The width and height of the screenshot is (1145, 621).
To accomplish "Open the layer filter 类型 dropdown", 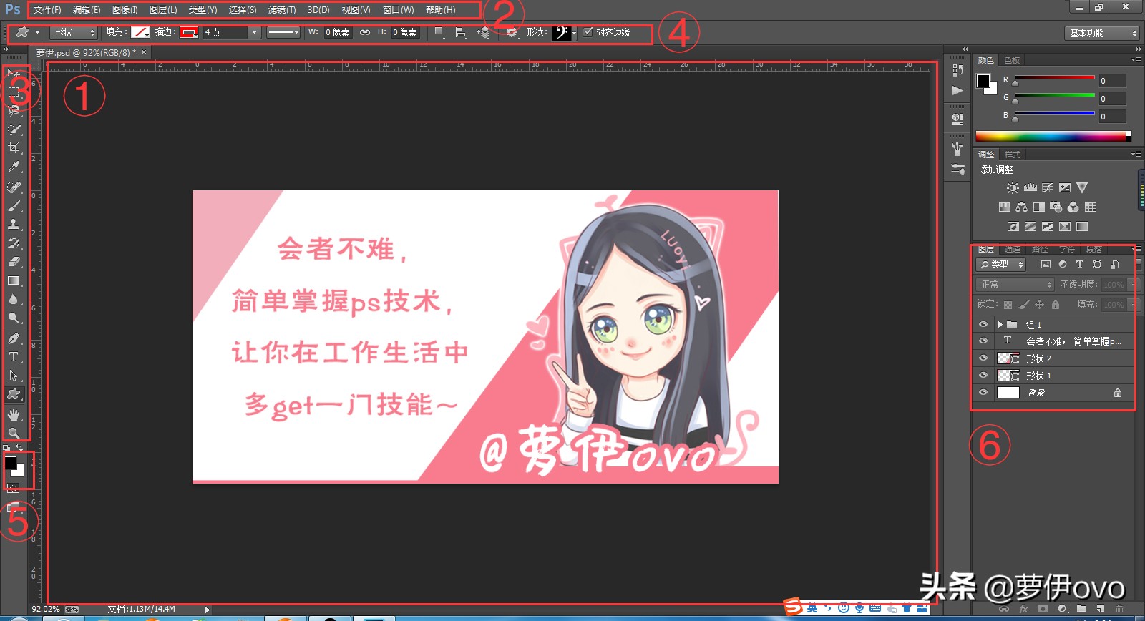I will coord(1001,265).
